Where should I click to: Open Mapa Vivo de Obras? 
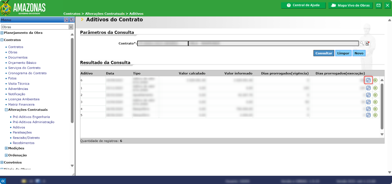[x=351, y=5]
